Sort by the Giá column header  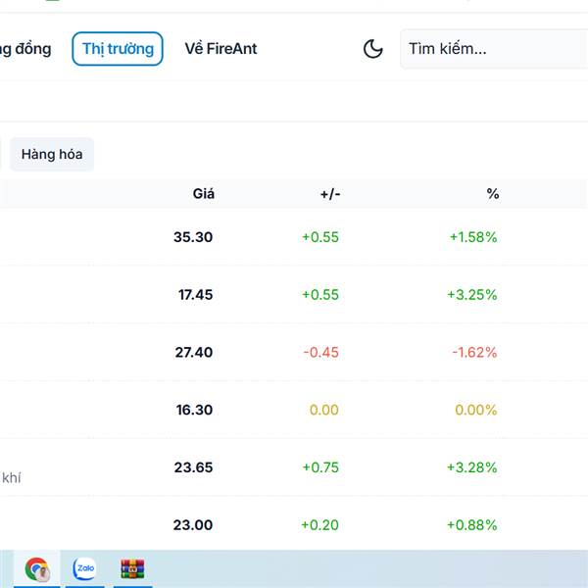pyautogui.click(x=203, y=194)
